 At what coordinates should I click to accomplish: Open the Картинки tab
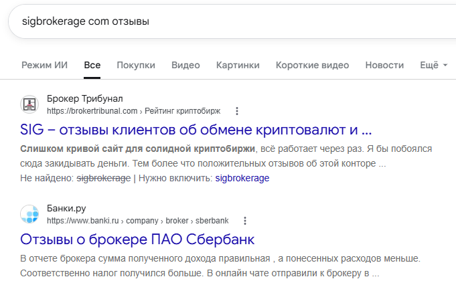click(x=238, y=65)
